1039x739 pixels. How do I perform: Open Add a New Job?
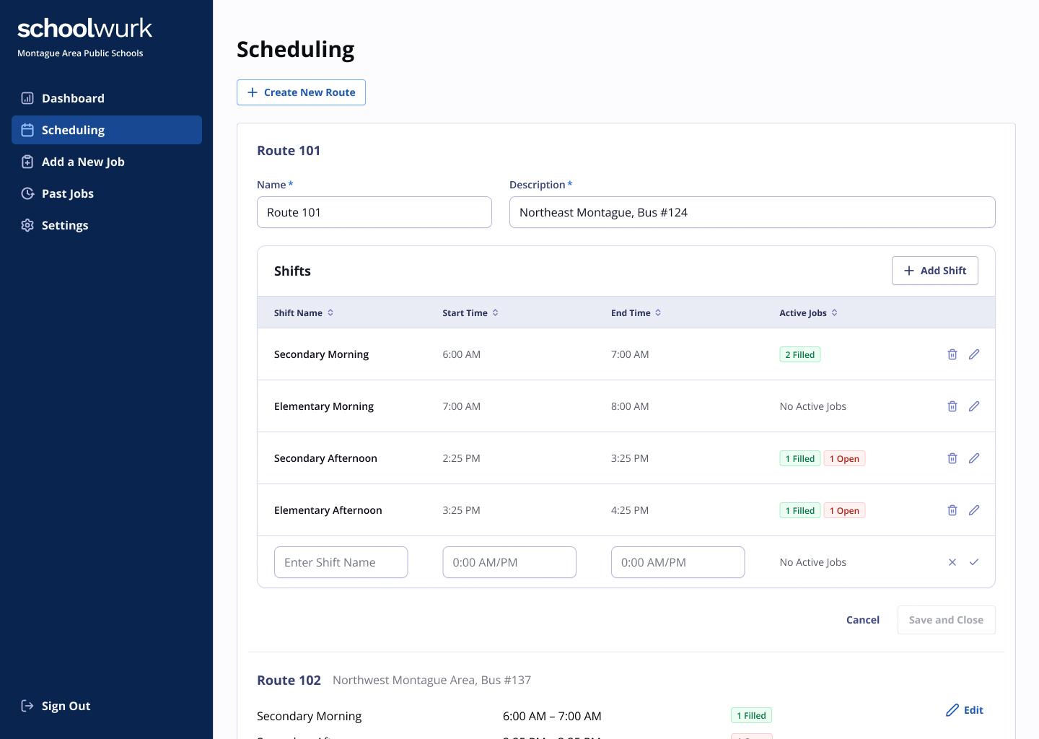pos(83,162)
